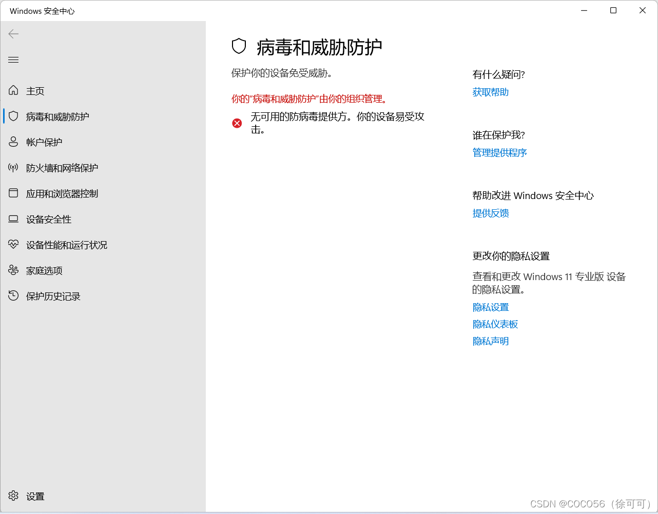Close the Windows 安全中心 window
Viewport: 658px width, 514px height.
[643, 11]
